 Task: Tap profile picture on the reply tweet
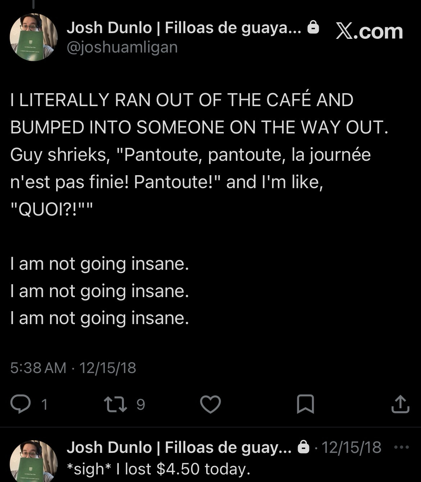33,461
